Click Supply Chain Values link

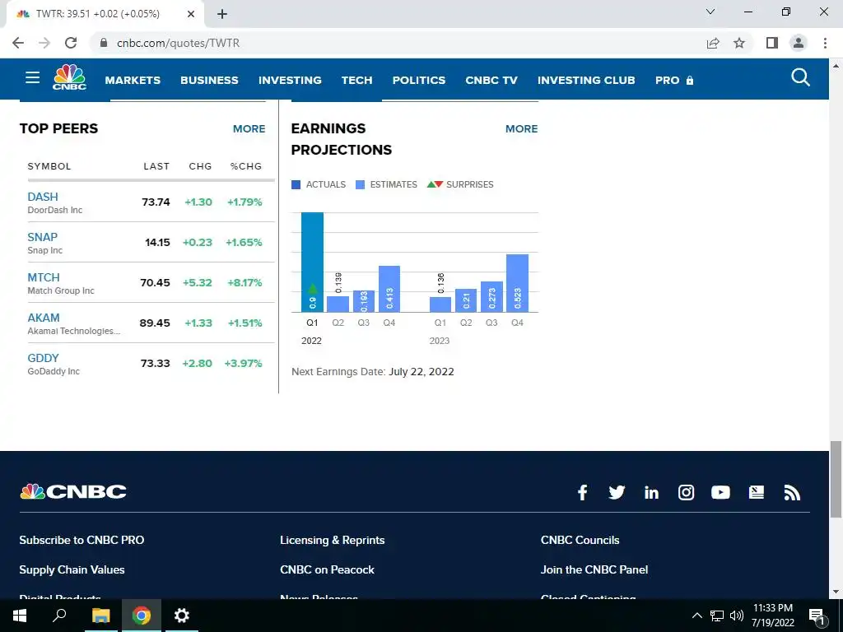(72, 569)
